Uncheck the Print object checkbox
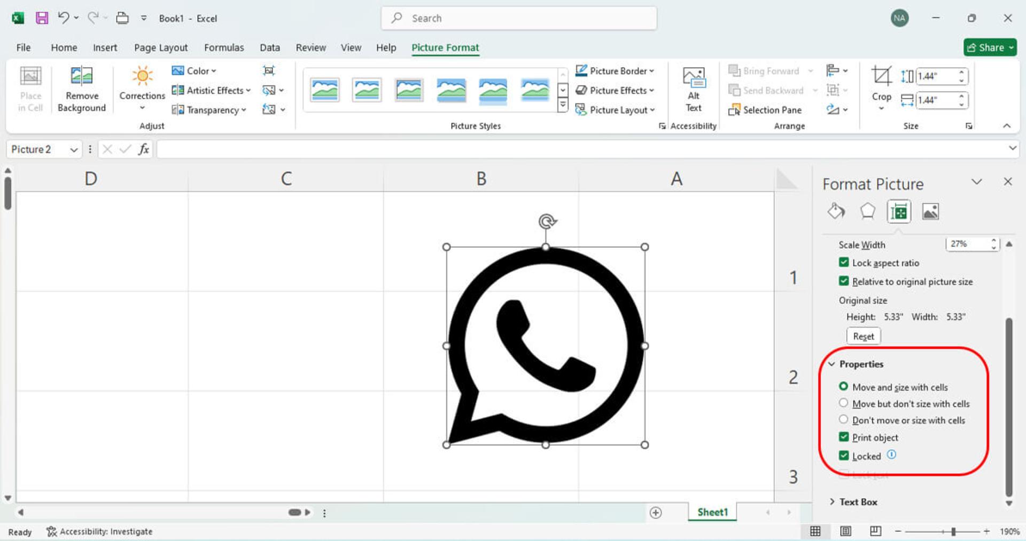The image size is (1026, 541). pyautogui.click(x=844, y=437)
